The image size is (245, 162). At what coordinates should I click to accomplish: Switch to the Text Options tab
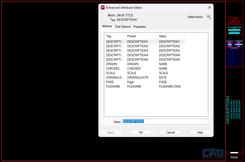click(x=122, y=27)
